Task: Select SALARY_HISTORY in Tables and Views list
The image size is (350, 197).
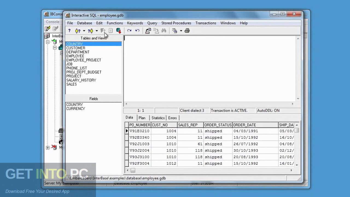Action: coord(81,80)
